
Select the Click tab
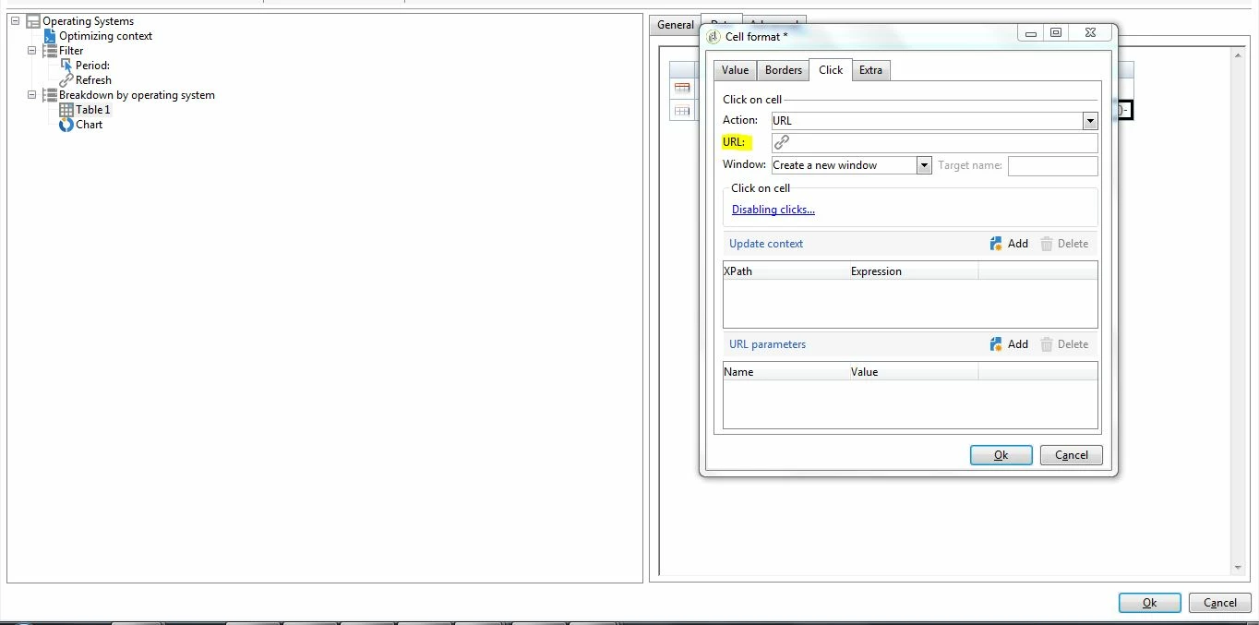831,69
